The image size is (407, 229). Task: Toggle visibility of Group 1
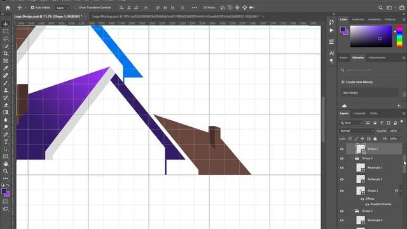click(x=342, y=211)
